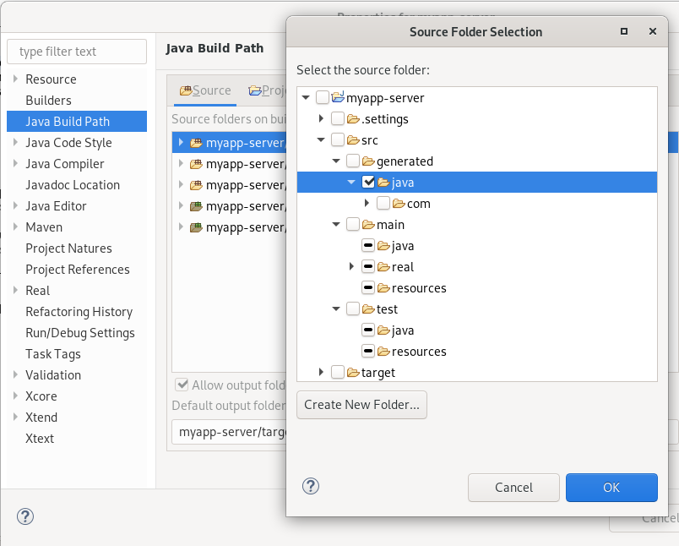Expand the target folder node

[321, 372]
